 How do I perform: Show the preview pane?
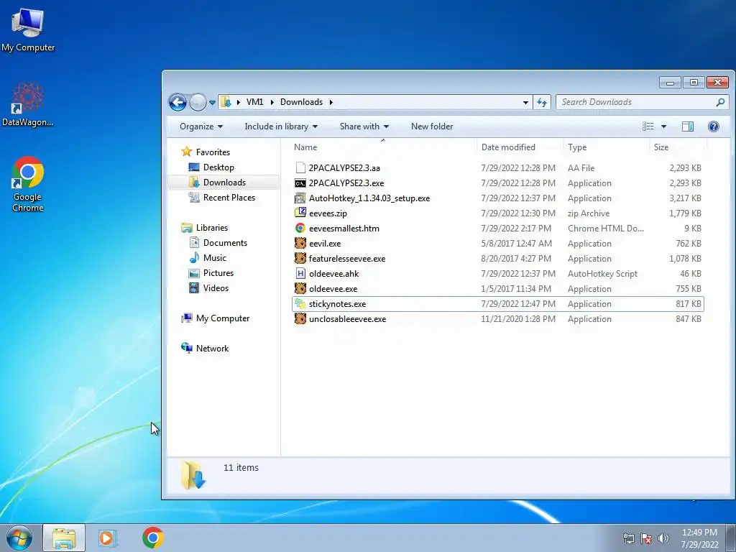tap(688, 126)
